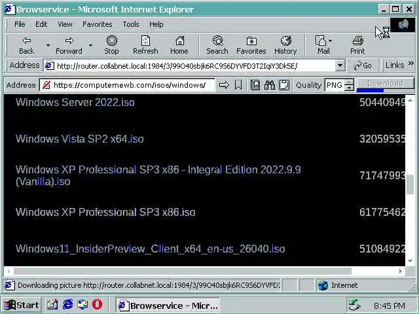Click the file size 71747993 value

[x=382, y=175]
